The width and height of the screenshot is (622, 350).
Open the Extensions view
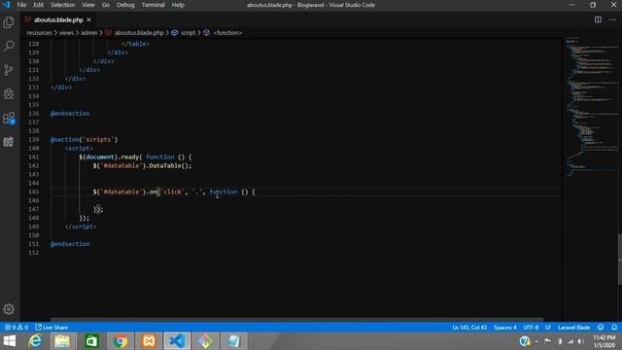[x=9, y=118]
